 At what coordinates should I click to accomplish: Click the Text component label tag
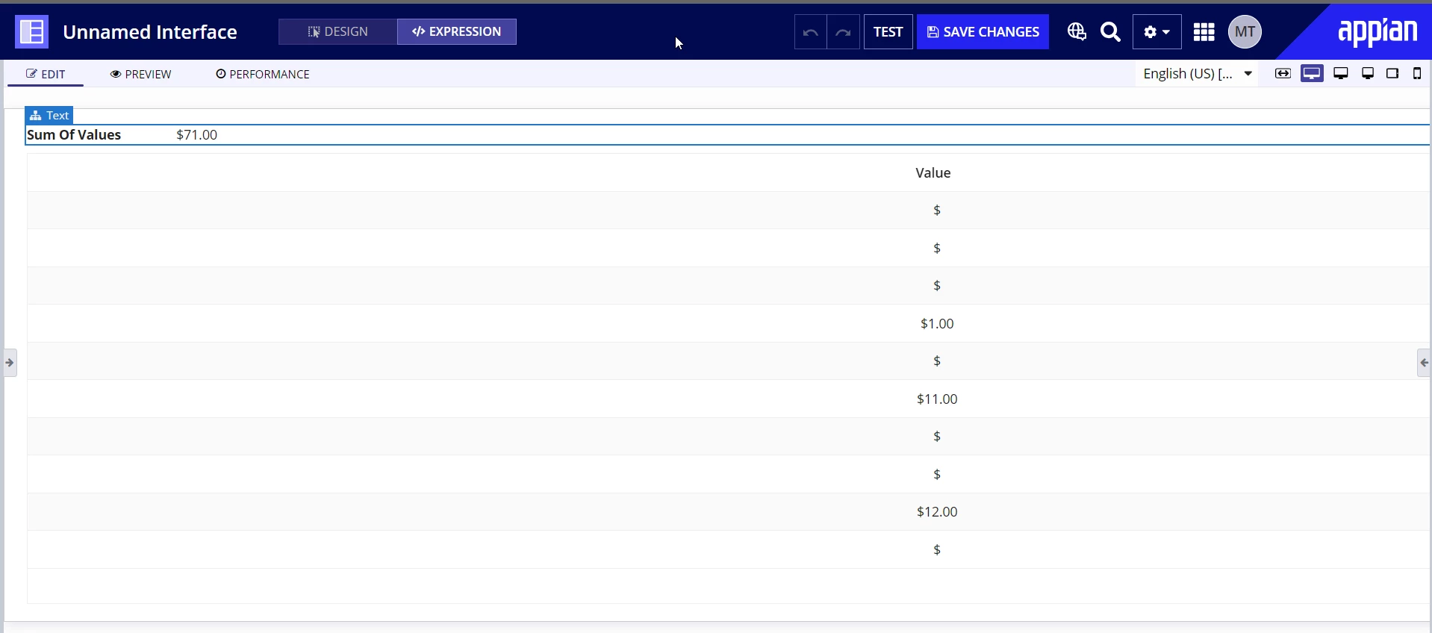point(49,116)
